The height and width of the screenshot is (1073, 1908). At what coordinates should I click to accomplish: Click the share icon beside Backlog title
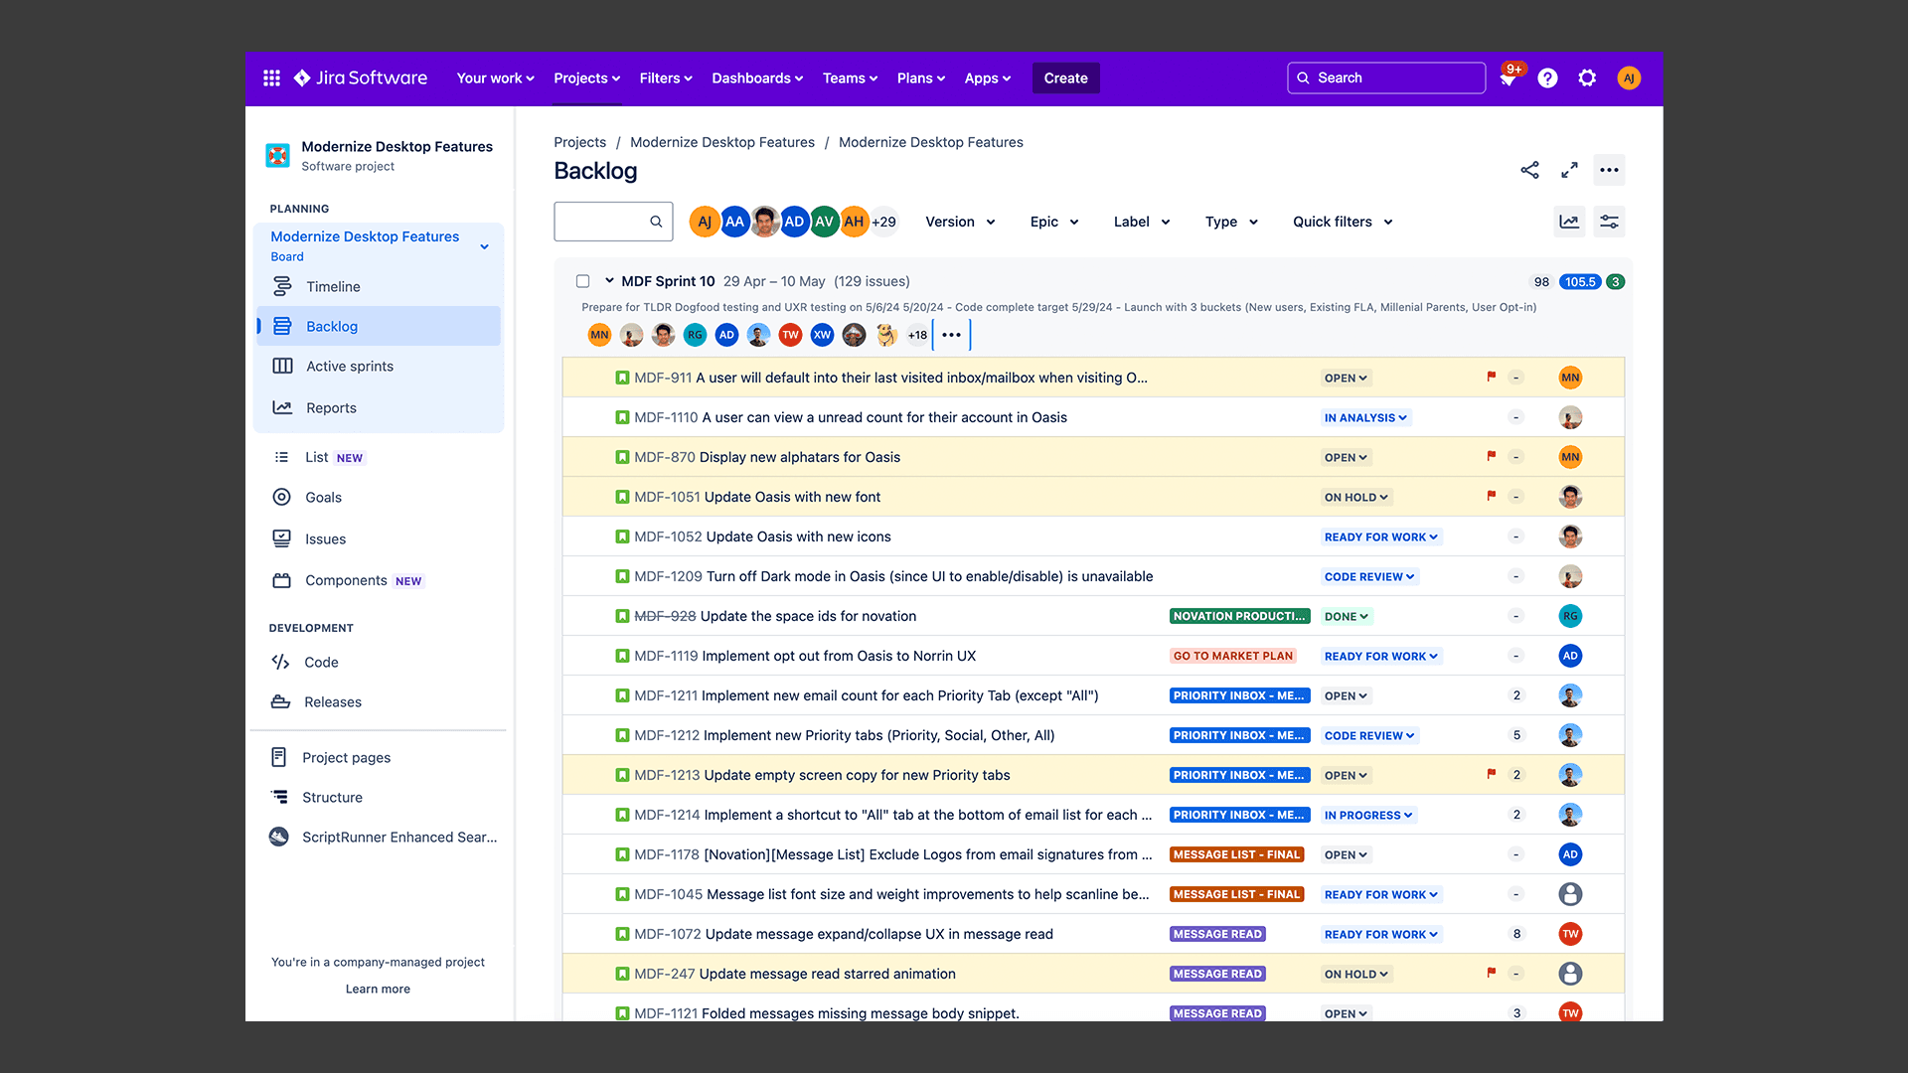1529,170
